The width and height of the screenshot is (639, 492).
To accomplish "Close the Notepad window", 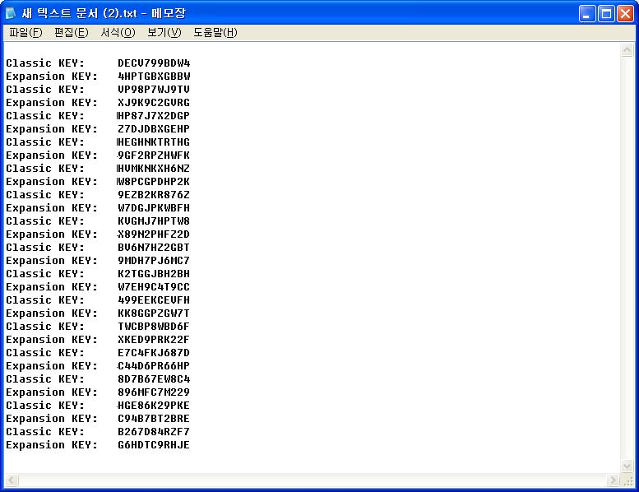I will click(x=625, y=14).
